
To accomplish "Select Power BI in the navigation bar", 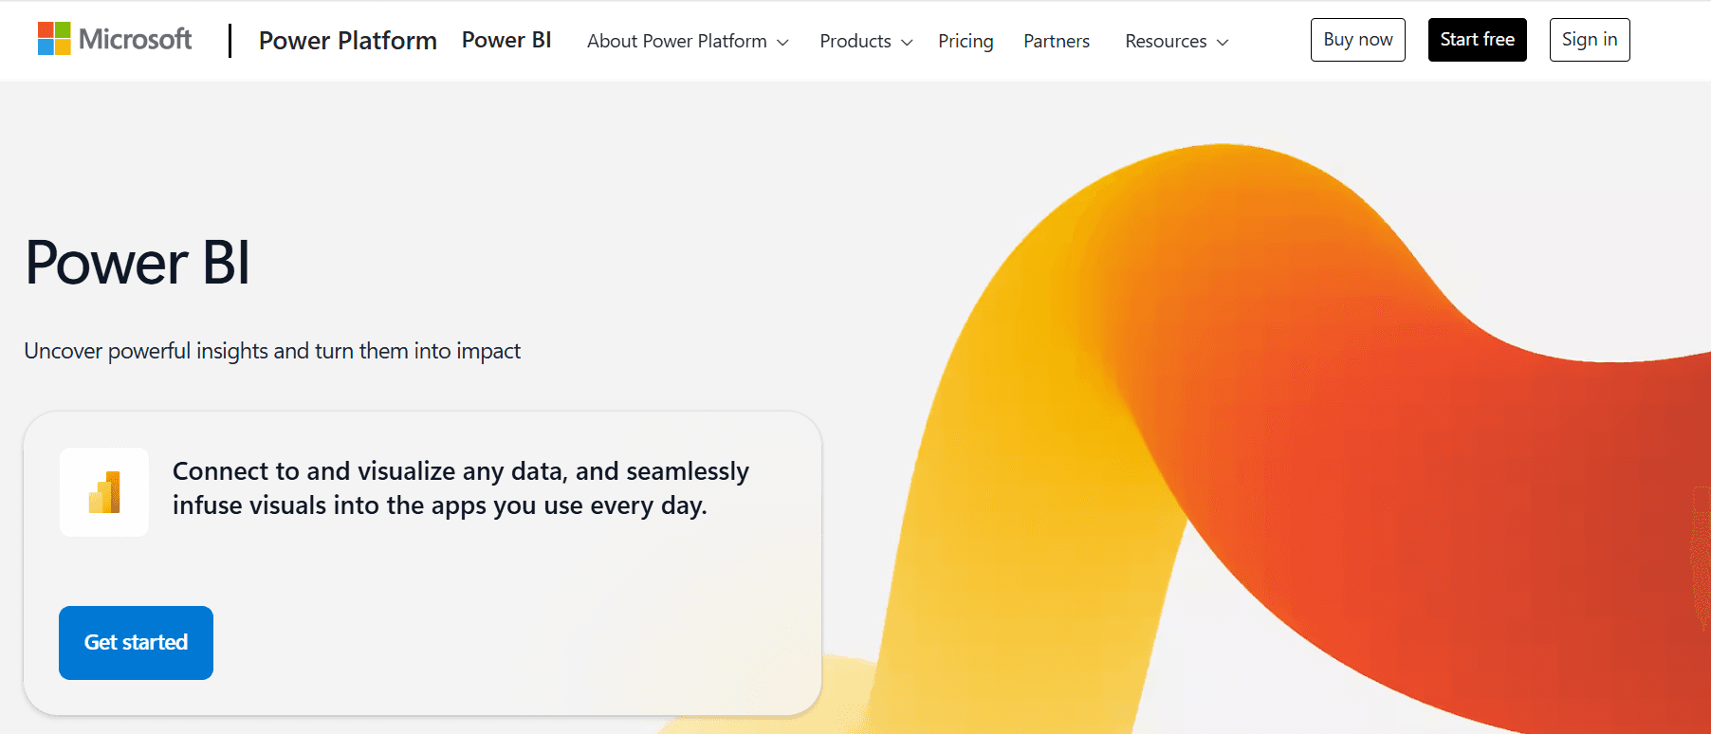I will tap(506, 40).
